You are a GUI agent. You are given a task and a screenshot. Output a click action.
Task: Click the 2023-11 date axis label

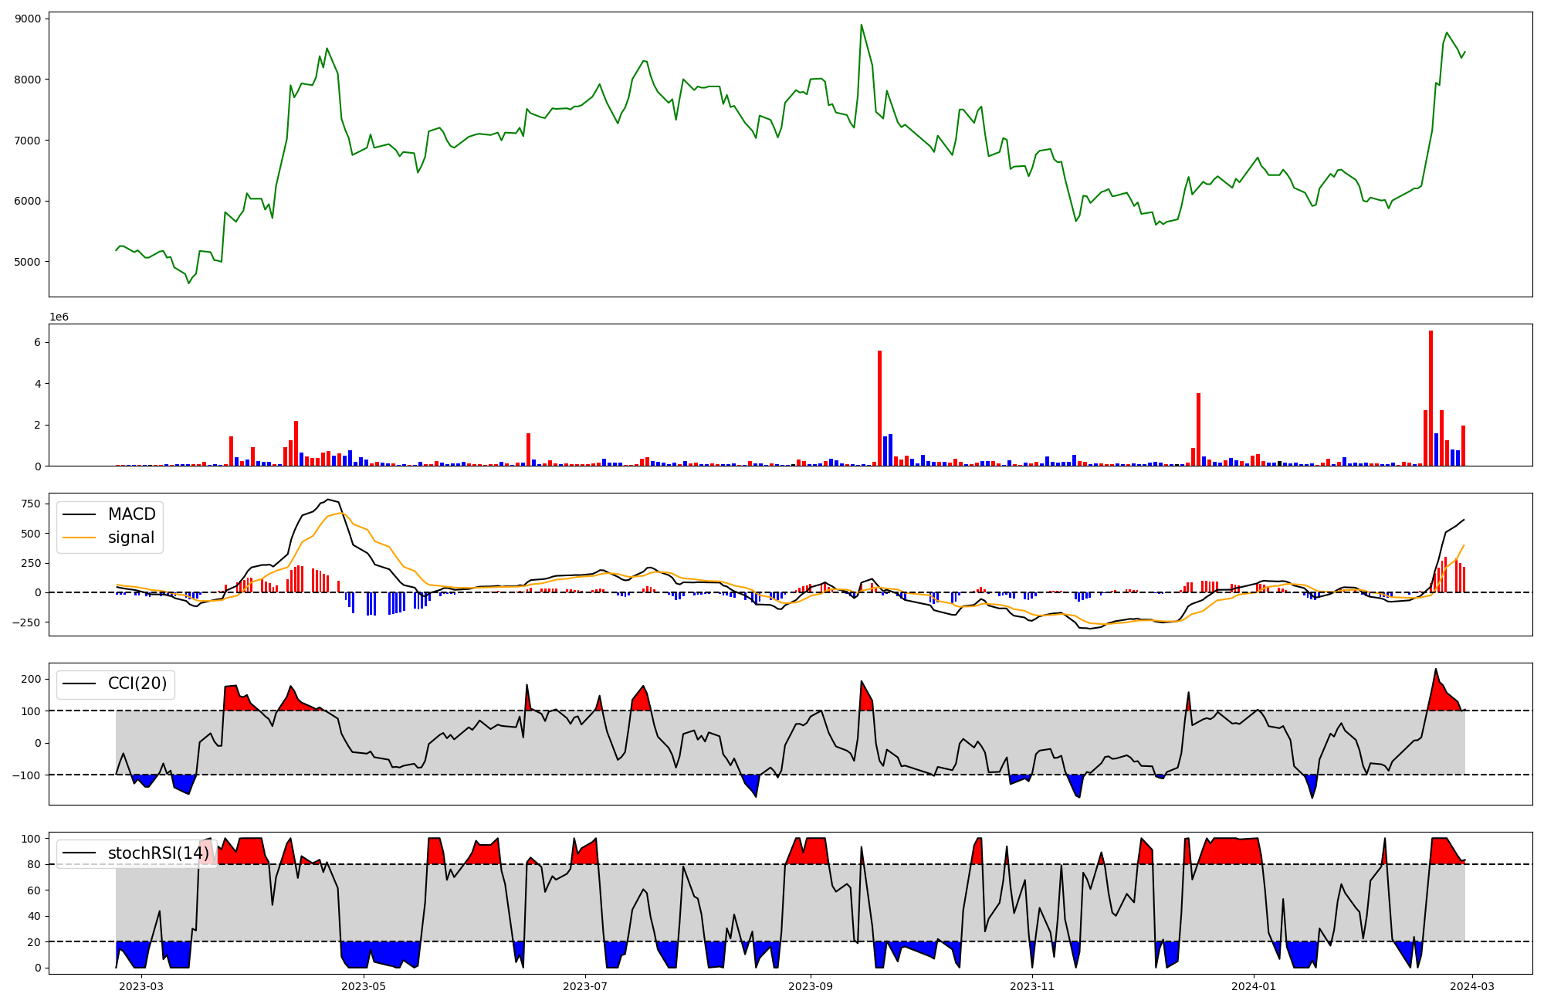[x=1032, y=986]
